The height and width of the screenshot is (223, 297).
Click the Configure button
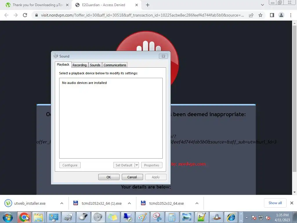70,165
